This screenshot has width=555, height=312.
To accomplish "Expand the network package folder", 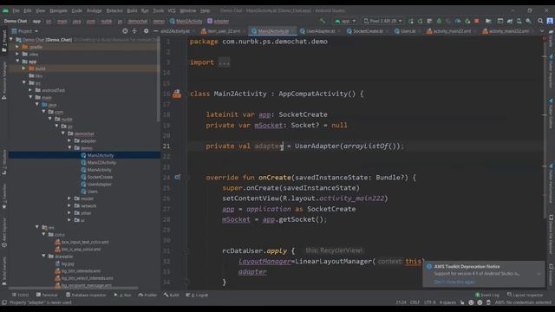I will tap(69, 205).
